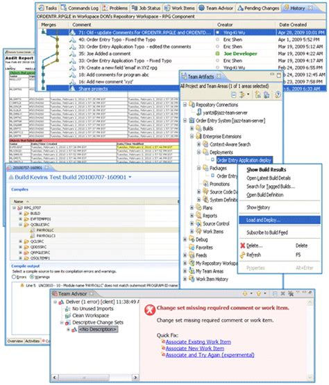Click the repository workspace icon in Team Artifacts toolbar

point(267,95)
